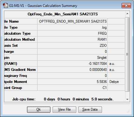The width and height of the screenshot is (134, 117).
Task: Select the OptFreq_Endo_Min_SemiAM1 SA4213TS header
Action: coord(63,14)
